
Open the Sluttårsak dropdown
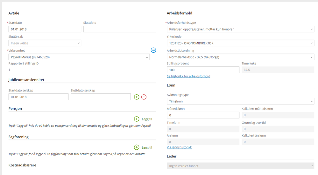(45, 43)
